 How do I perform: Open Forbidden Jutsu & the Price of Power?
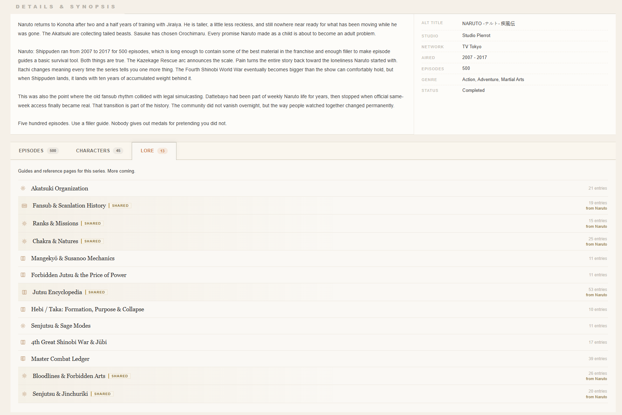tap(79, 275)
